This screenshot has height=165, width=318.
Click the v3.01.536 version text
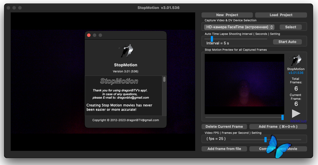pyautogui.click(x=296, y=73)
